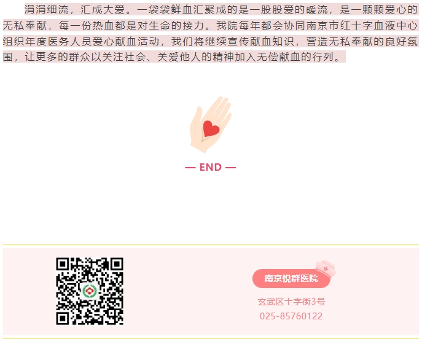The height and width of the screenshot is (347, 422).
Task: Select the 南京悦群医院 badge
Action: (x=291, y=278)
